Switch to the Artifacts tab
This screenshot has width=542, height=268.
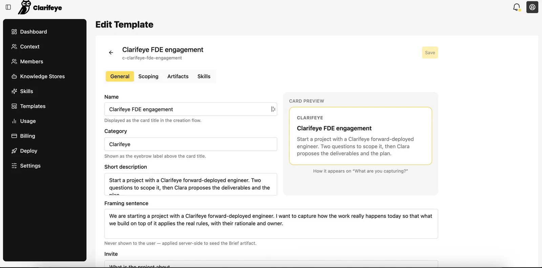click(178, 76)
